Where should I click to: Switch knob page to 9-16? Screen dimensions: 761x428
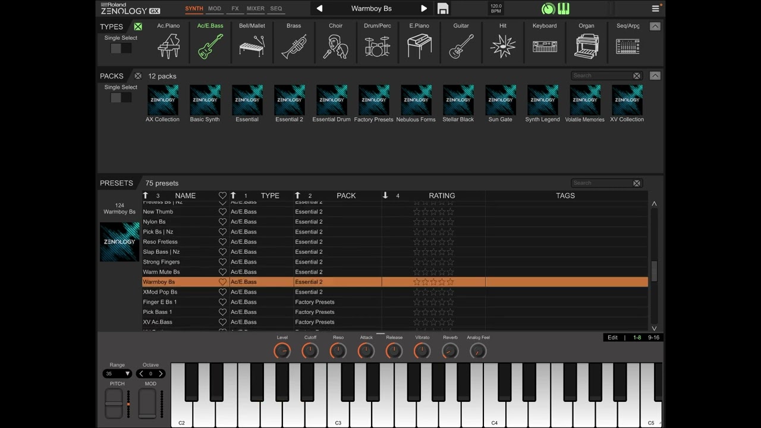pyautogui.click(x=653, y=338)
